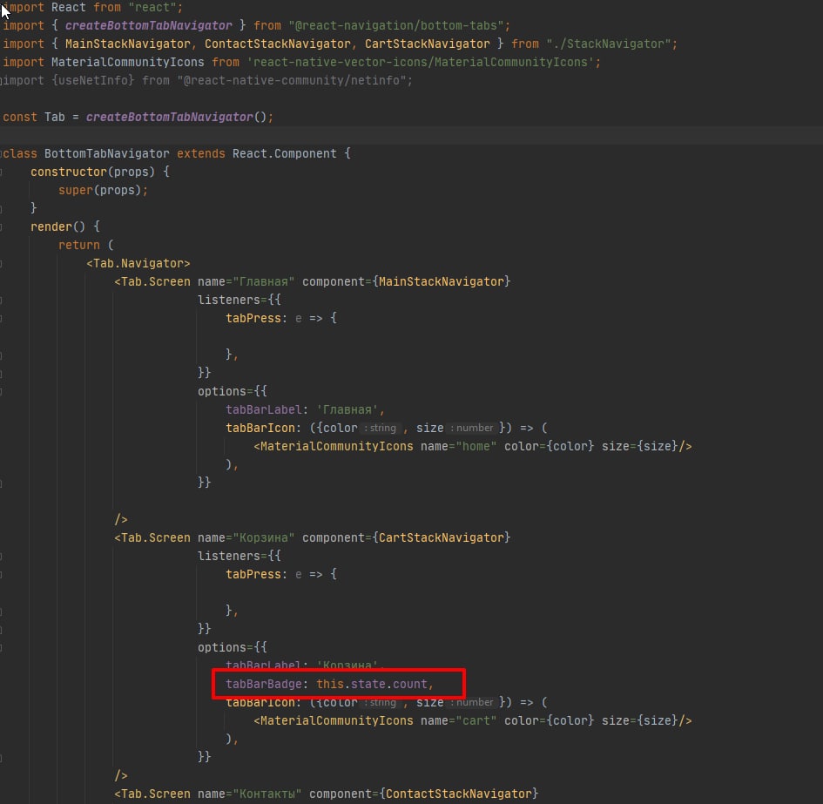This screenshot has height=804, width=823.
Task: Fold the class BottomTabNavigator declaration
Action: coord(3,154)
